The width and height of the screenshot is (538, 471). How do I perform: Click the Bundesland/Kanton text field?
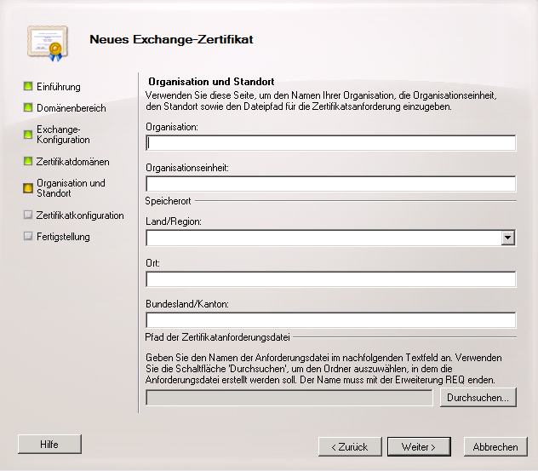330,320
